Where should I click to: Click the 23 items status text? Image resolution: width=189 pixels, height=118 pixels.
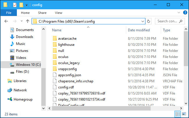pyautogui.click(x=11, y=114)
